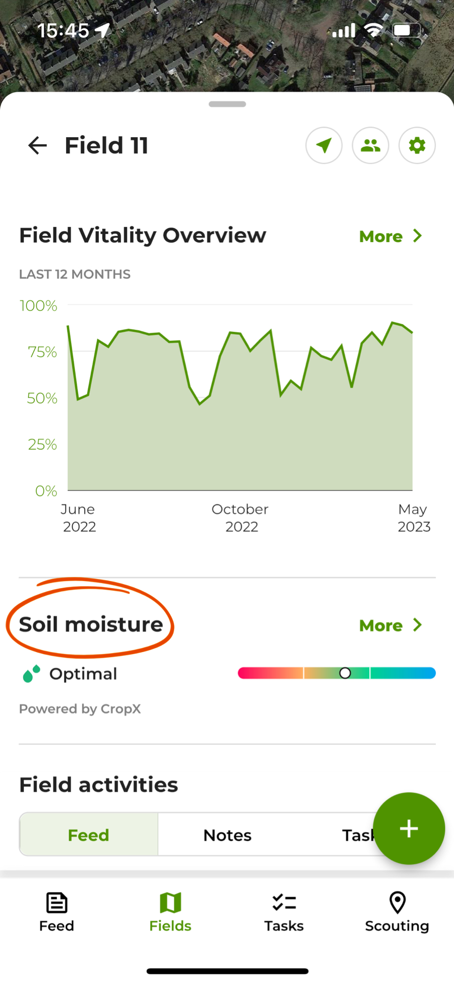Open field settings gear icon
Image resolution: width=454 pixels, height=983 pixels.
pyautogui.click(x=417, y=146)
